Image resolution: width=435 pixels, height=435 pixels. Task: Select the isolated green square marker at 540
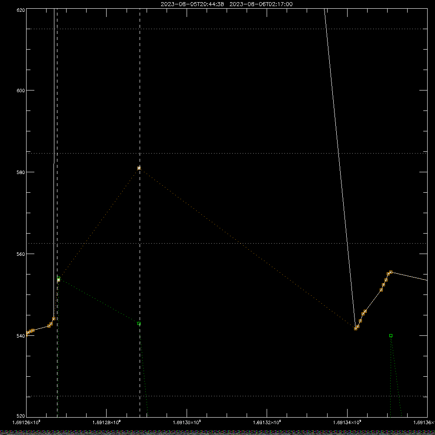pyautogui.click(x=391, y=336)
